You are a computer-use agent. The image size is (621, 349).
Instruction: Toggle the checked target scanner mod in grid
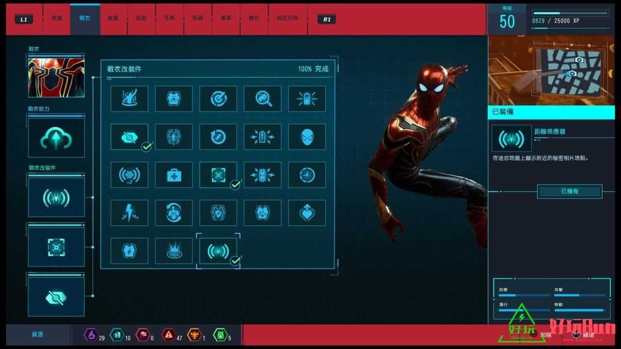pyautogui.click(x=218, y=175)
